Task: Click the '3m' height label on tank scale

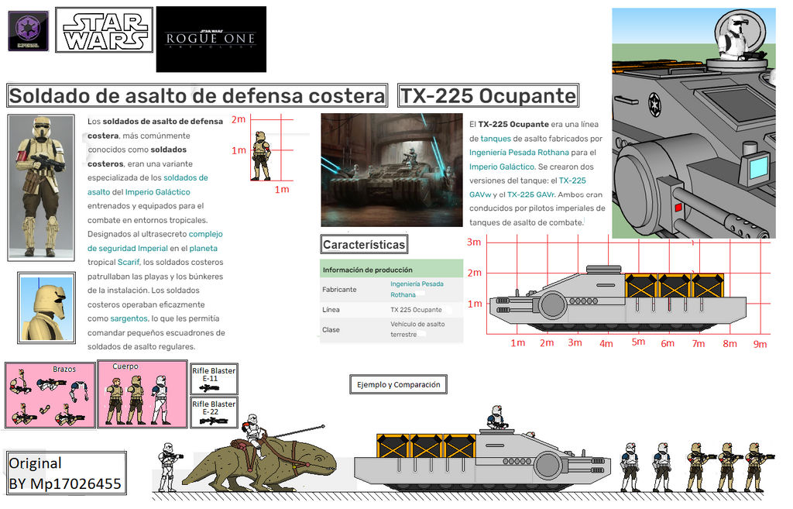Action: click(474, 242)
